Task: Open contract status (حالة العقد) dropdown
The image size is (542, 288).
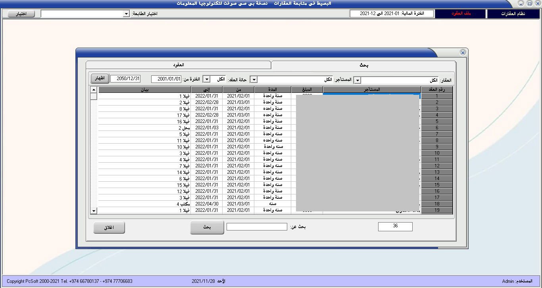Action: pos(206,79)
